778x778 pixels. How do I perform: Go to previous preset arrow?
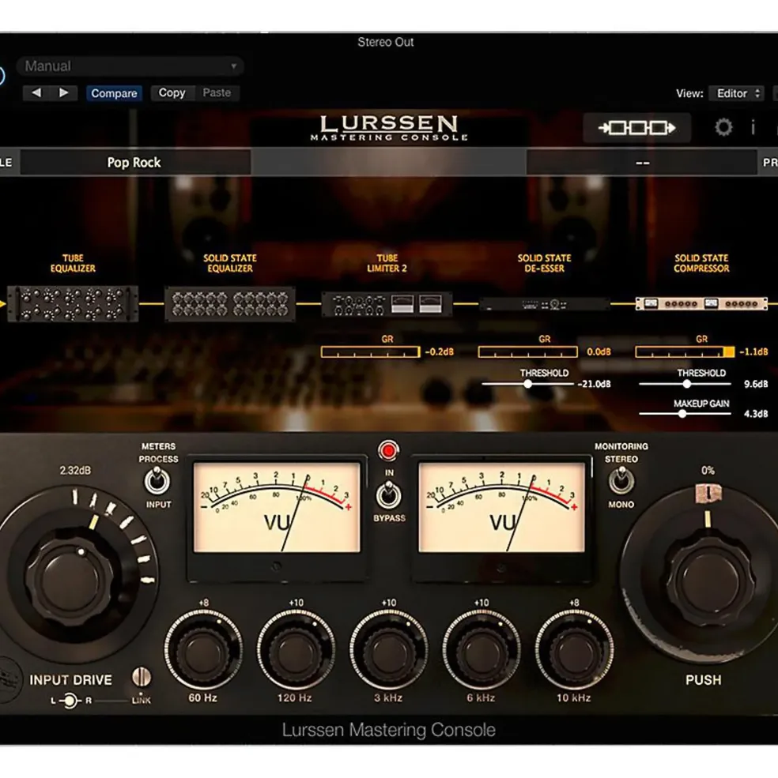coord(36,92)
